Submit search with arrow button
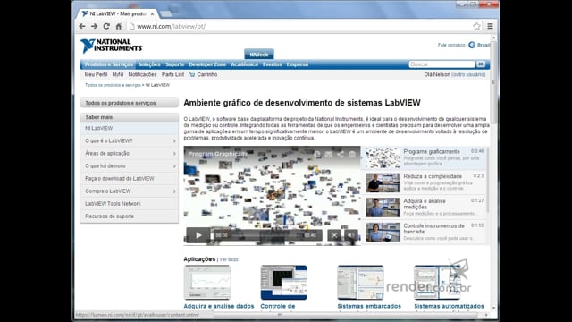 point(481,64)
